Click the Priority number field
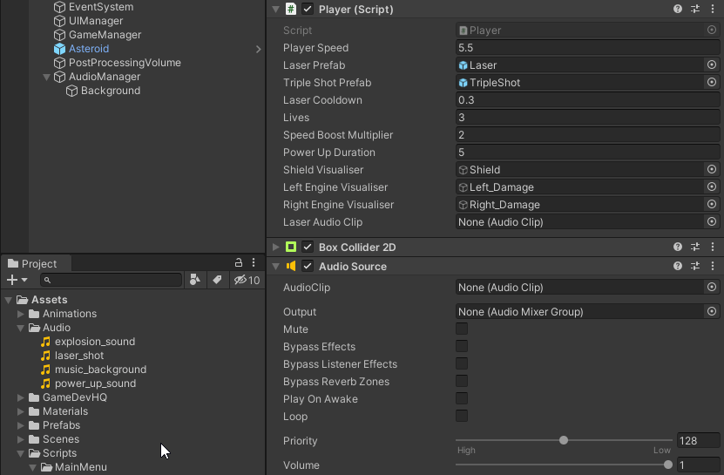The height and width of the screenshot is (475, 724). [698, 440]
